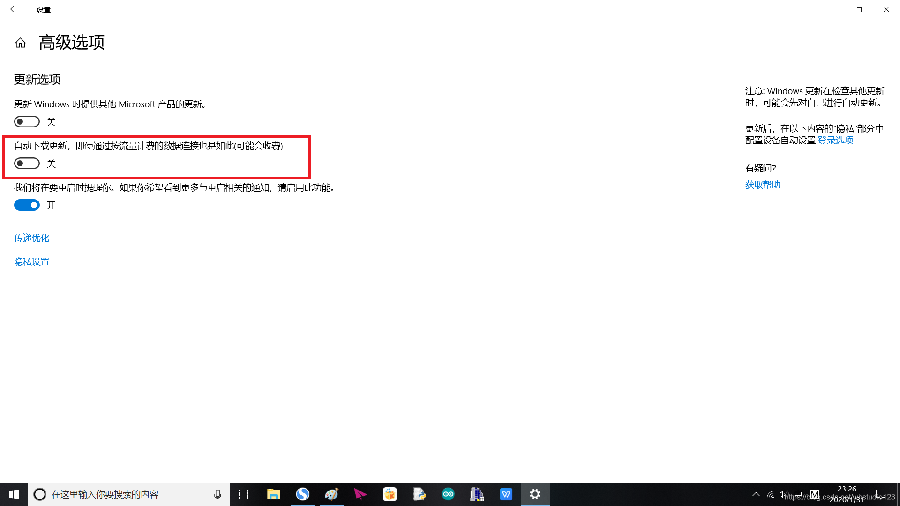
Task: Click the 更新选项 section heading
Action: 37,80
